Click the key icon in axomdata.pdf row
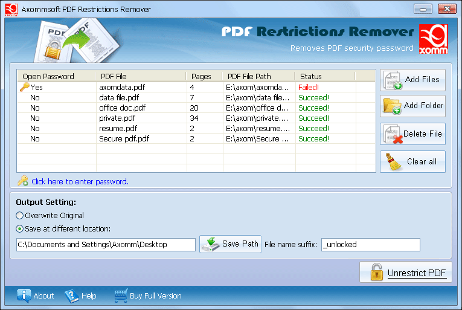462x310 pixels. coord(24,87)
